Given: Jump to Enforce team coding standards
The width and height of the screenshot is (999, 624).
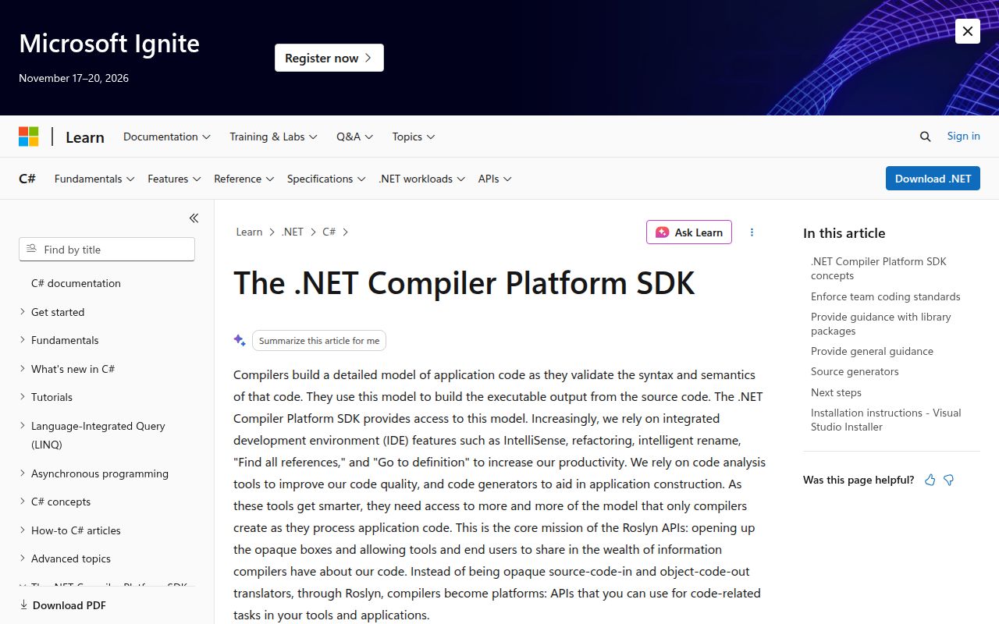Looking at the screenshot, I should [886, 296].
